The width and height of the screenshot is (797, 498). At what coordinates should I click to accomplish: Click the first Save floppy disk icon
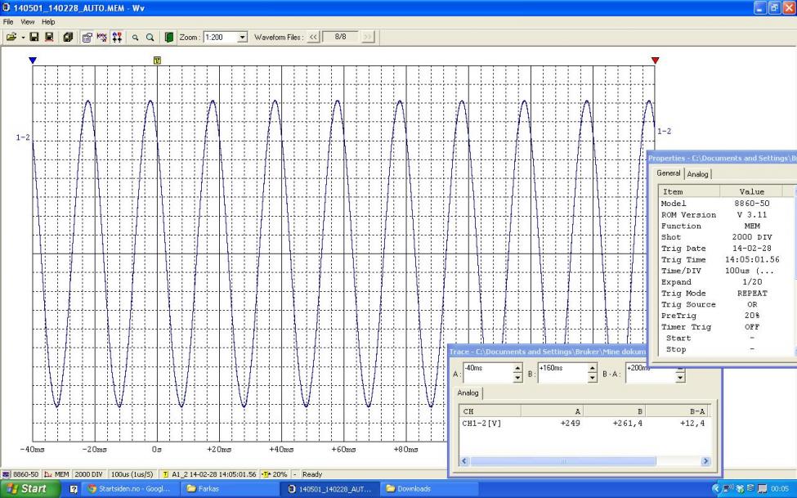coord(34,38)
